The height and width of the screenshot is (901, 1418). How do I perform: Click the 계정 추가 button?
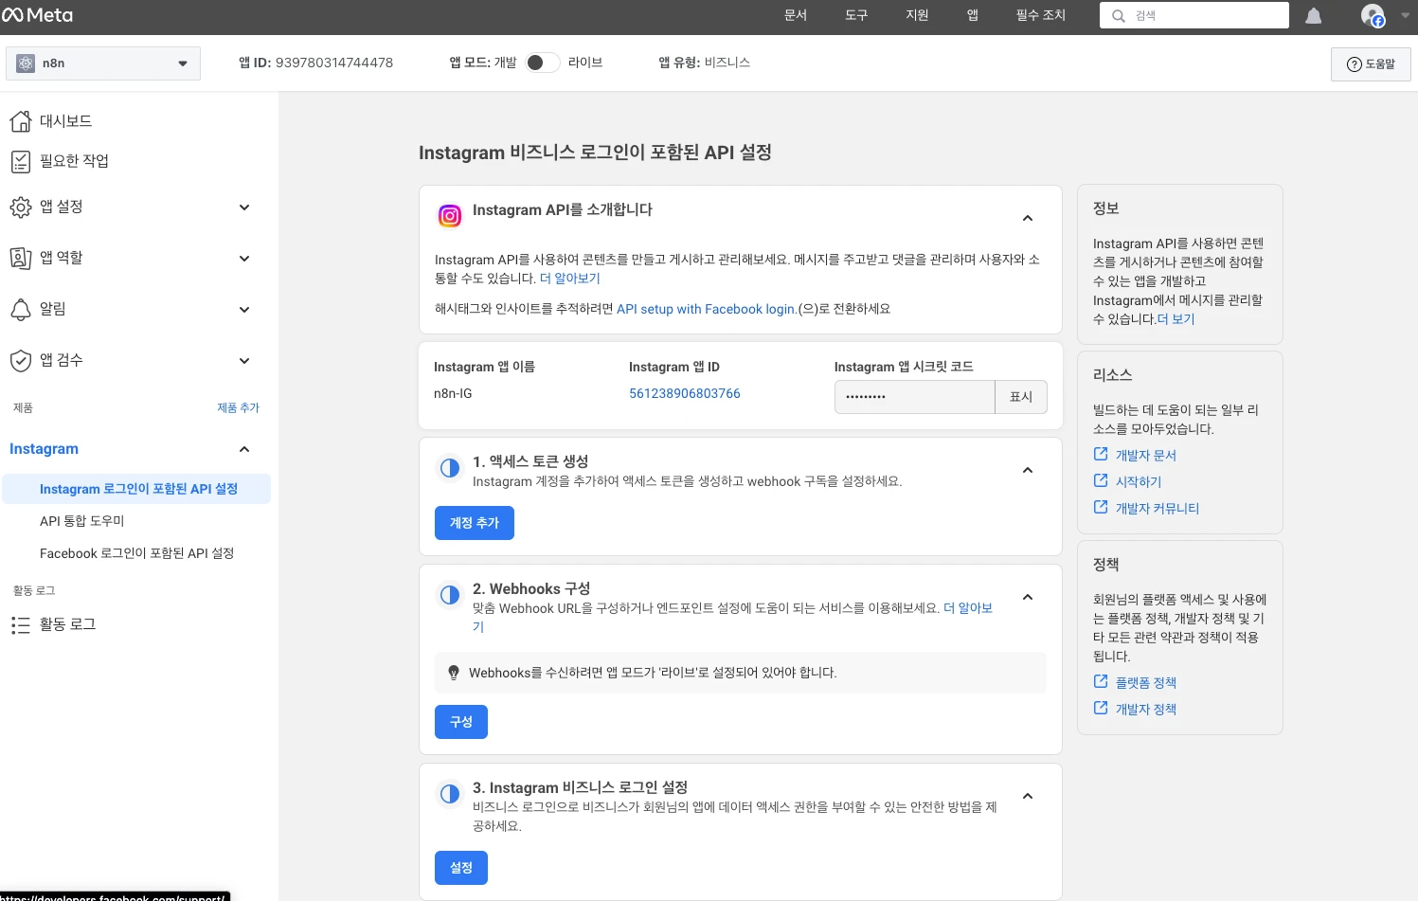coord(475,523)
